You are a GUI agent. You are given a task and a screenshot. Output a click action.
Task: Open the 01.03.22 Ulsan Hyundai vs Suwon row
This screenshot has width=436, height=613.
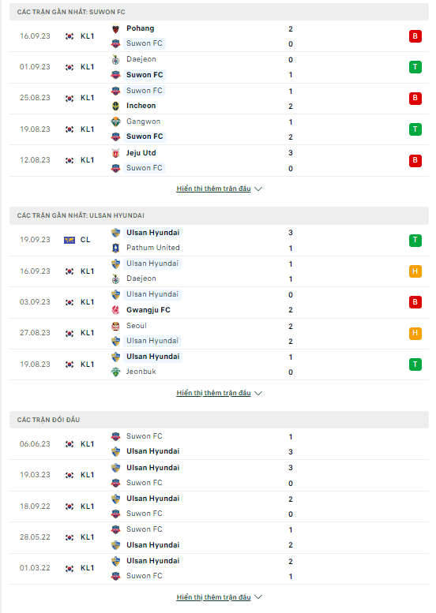point(219,569)
